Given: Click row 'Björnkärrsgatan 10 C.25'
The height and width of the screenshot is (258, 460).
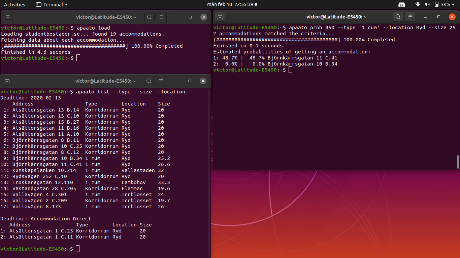Looking at the screenshot, I should [x=84, y=146].
